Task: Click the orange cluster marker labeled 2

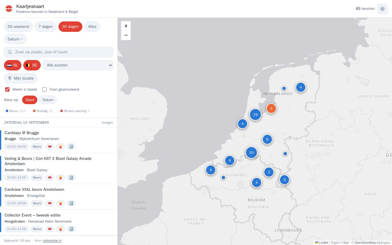Action: [271, 108]
